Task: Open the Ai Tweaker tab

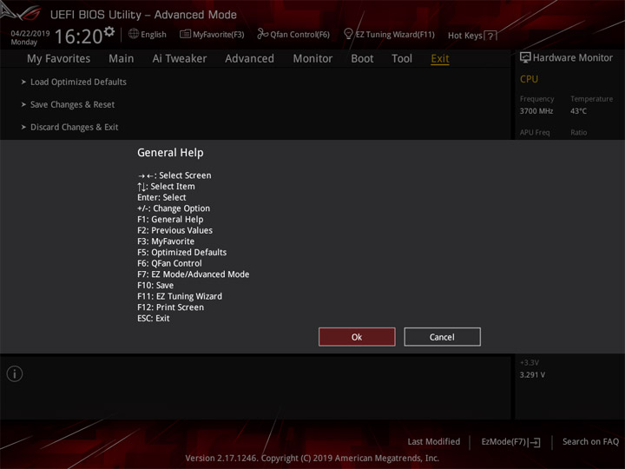Action: tap(180, 59)
